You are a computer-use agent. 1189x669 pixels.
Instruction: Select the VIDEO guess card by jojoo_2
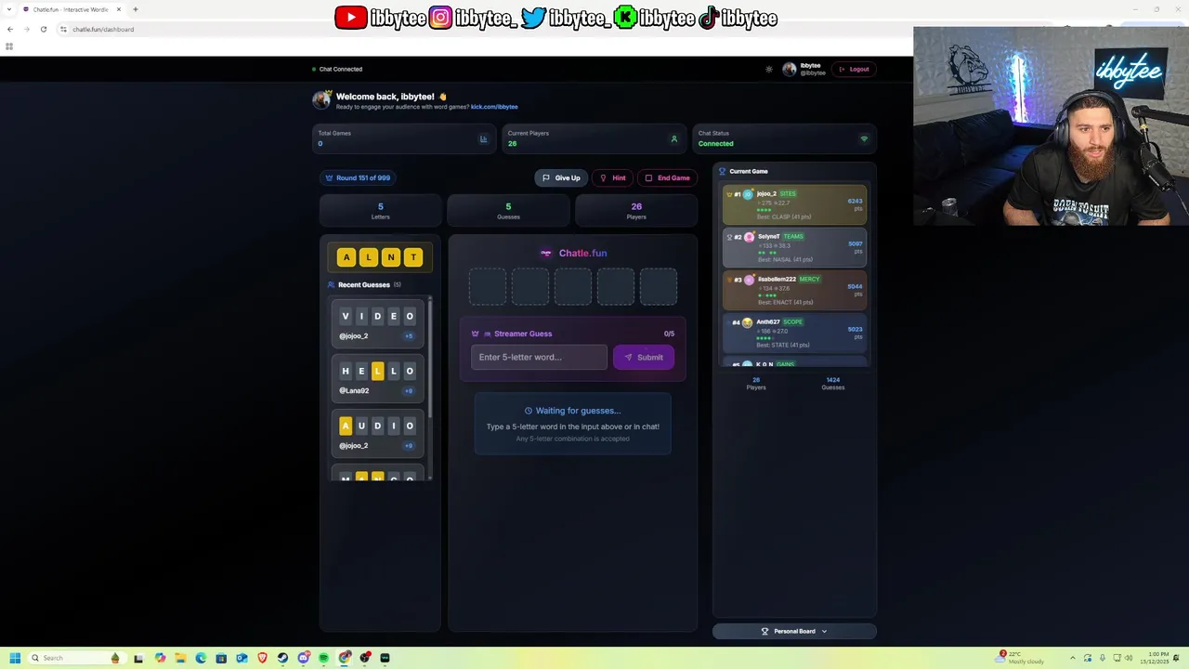pyautogui.click(x=378, y=324)
